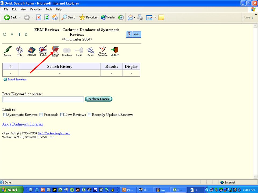This screenshot has width=258, height=193.
Task: Switch to Basic search mode
Action: [x=91, y=51]
